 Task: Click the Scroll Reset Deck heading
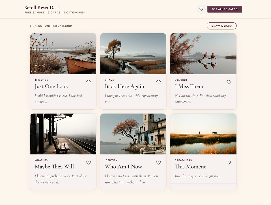coord(42,7)
